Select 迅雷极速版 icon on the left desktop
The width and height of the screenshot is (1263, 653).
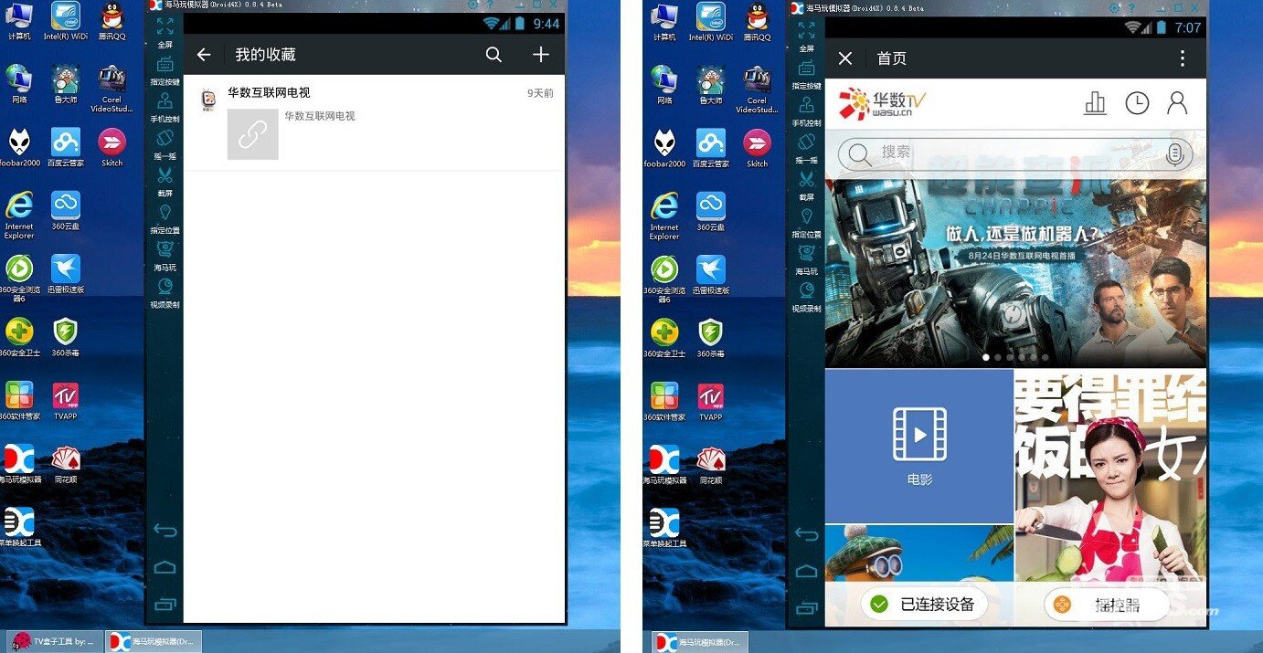[66, 274]
